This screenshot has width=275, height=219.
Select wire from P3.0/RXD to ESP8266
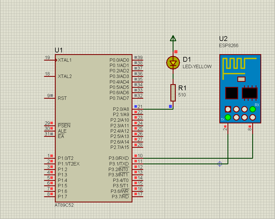click(198, 158)
